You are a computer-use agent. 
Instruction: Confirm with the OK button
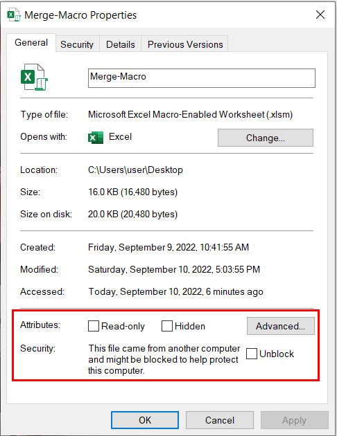point(145,420)
